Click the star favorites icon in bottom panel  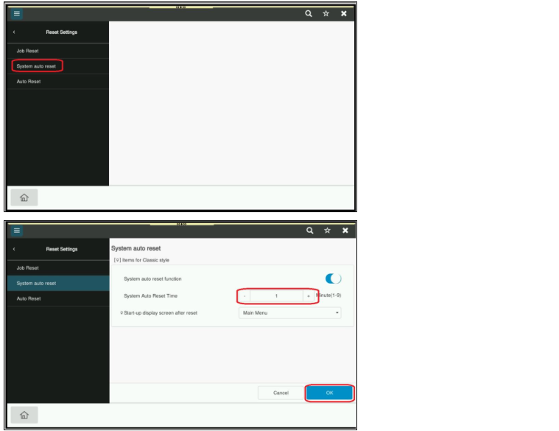[327, 231]
